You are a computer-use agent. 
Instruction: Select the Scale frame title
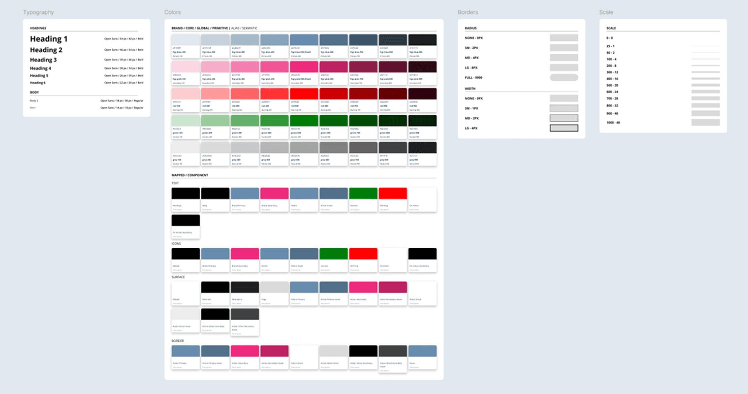[606, 12]
